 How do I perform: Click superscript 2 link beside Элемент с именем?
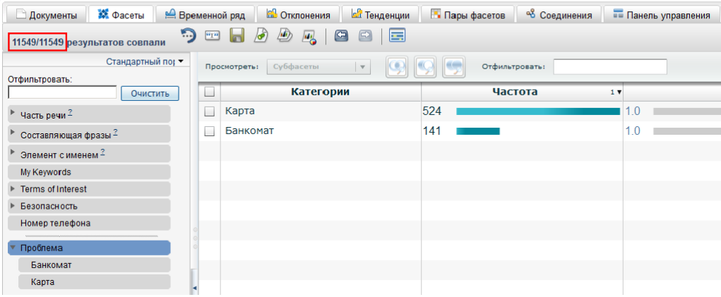(102, 152)
